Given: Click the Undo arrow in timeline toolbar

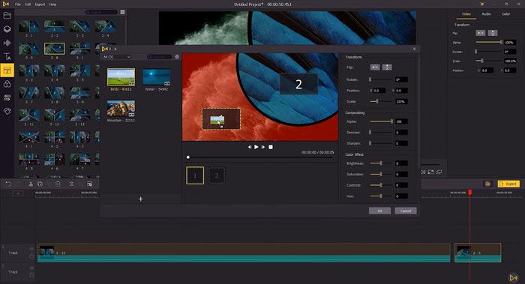Looking at the screenshot, I should [x=8, y=184].
